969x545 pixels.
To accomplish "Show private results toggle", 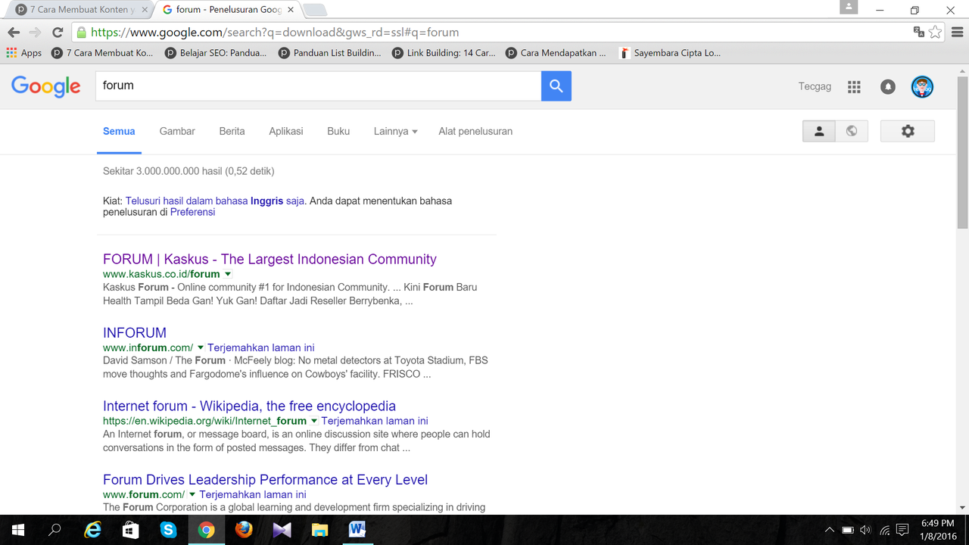I will [x=819, y=131].
